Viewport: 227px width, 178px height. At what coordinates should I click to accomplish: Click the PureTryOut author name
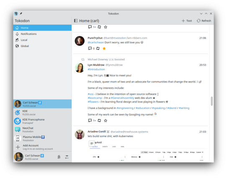pyautogui.click(x=95, y=38)
